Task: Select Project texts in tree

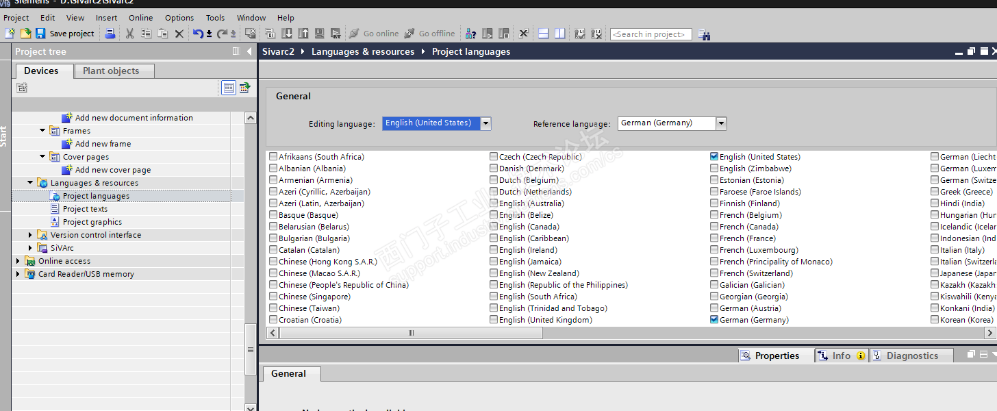Action: (85, 209)
